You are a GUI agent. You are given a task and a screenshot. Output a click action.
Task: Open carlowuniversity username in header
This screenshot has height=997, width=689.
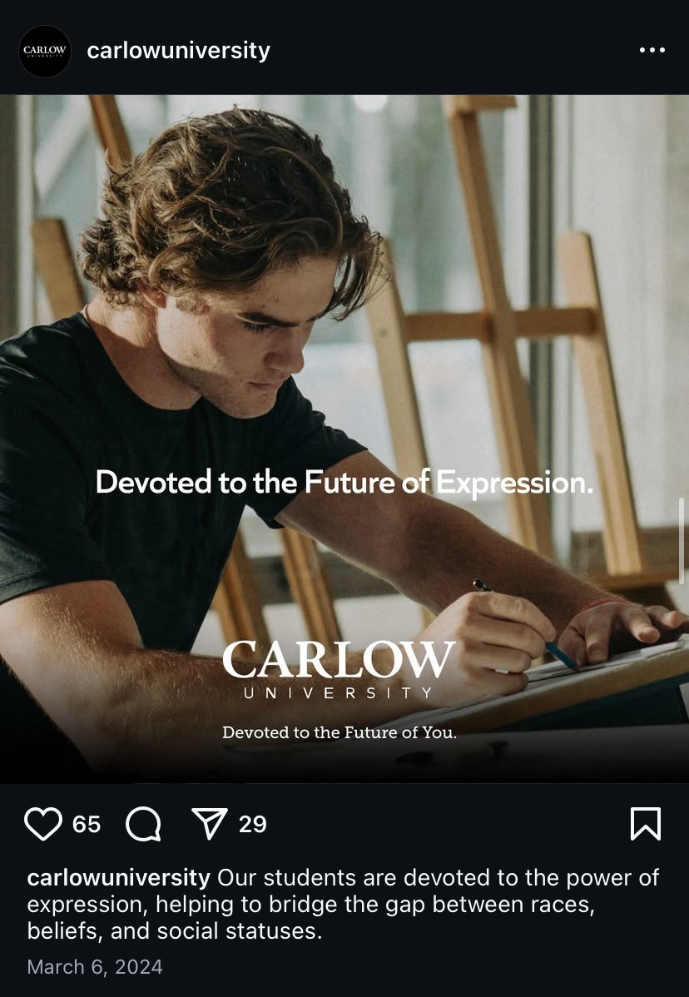coord(179,50)
